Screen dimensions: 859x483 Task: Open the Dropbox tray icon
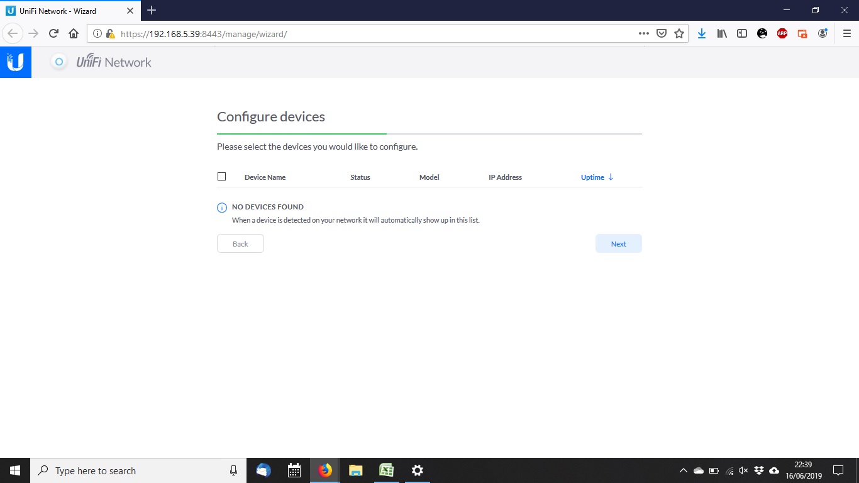point(759,470)
